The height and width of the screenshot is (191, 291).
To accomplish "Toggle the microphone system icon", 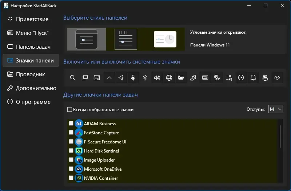I will (x=133, y=78).
